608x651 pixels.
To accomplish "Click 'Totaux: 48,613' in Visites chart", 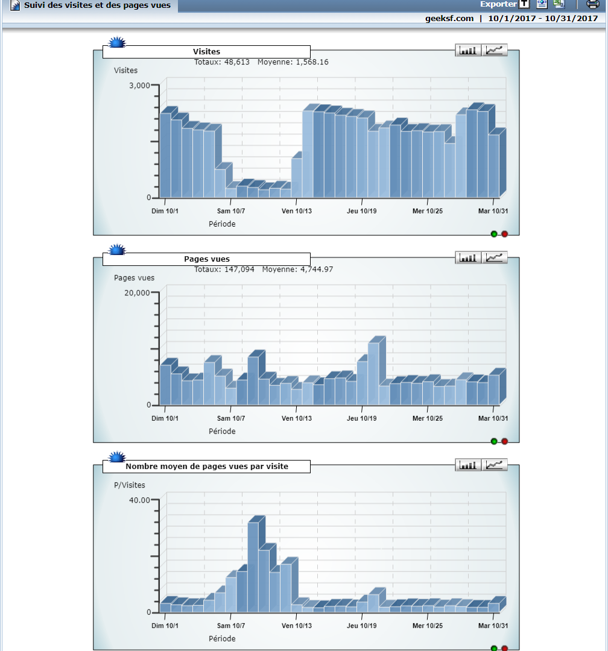I will (x=222, y=62).
